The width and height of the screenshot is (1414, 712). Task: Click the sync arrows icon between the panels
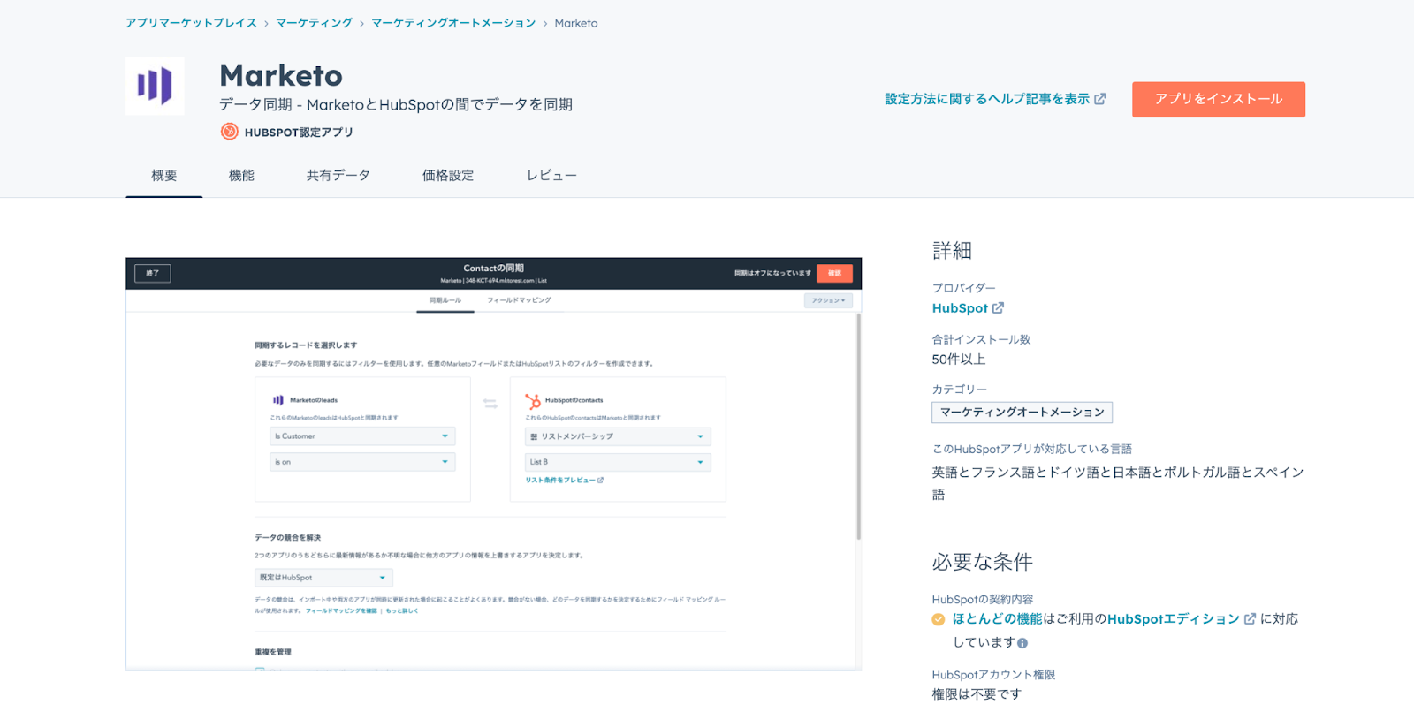tap(490, 403)
